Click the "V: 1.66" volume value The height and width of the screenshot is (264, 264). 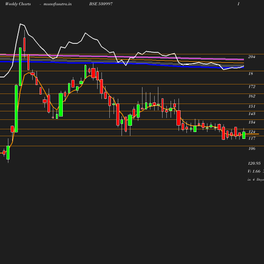coord(254,171)
